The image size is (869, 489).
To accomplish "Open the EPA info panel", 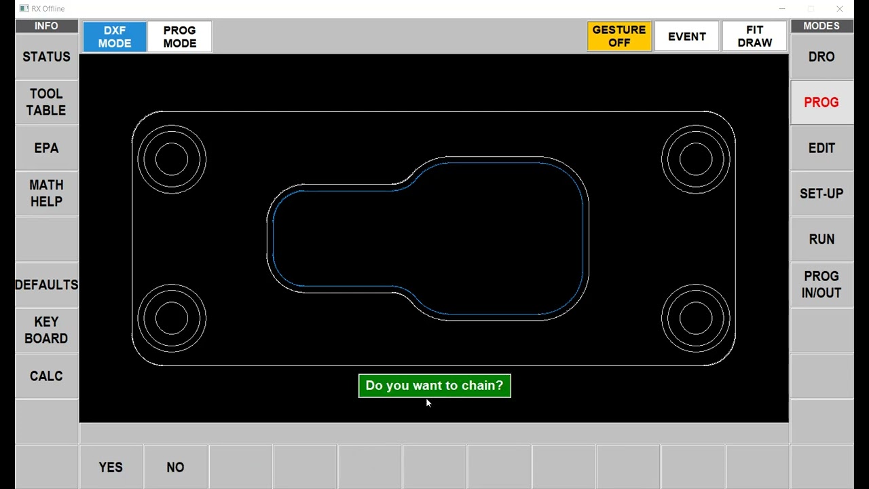I will click(x=46, y=147).
